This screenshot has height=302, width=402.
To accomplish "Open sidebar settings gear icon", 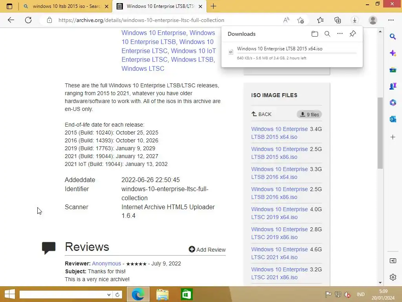I will click(x=393, y=277).
